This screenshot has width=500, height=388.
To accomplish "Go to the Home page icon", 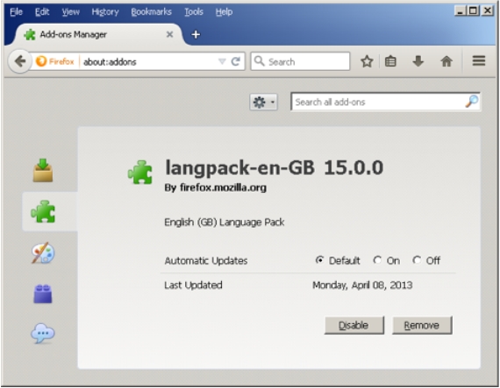I will pos(446,61).
